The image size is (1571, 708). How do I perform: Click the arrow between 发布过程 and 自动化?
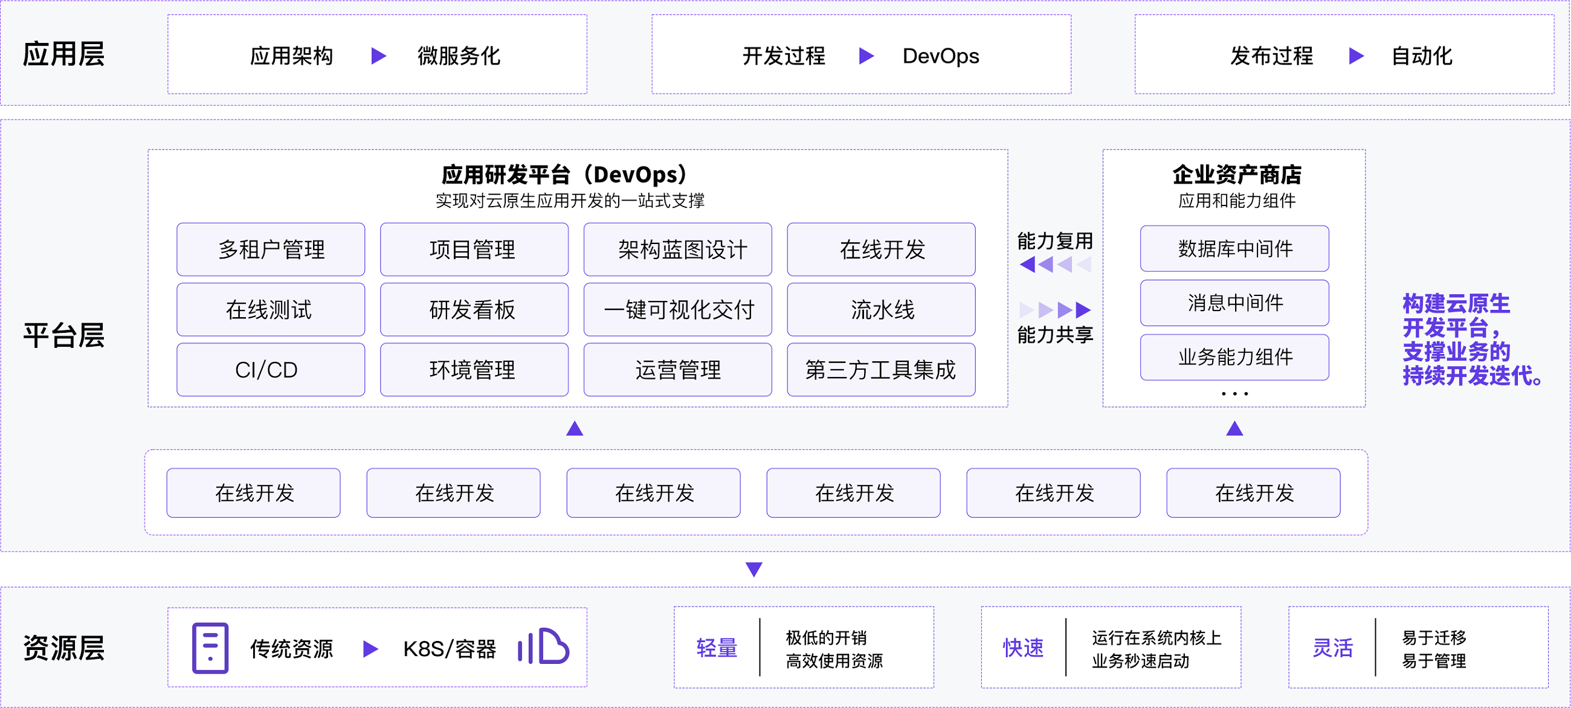pos(1356,57)
